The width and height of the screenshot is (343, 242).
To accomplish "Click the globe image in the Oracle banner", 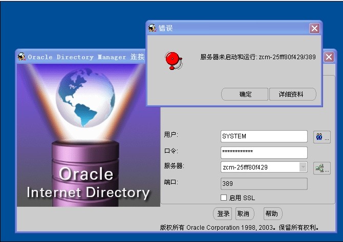I will (x=81, y=98).
